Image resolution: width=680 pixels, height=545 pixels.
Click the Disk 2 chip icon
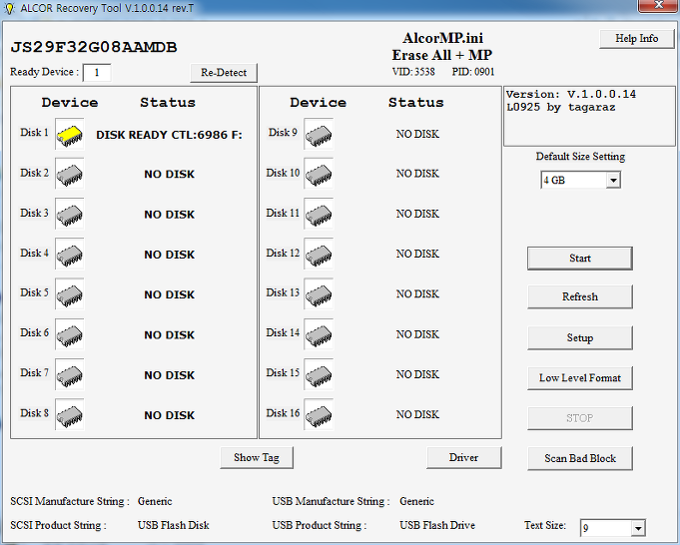[70, 174]
